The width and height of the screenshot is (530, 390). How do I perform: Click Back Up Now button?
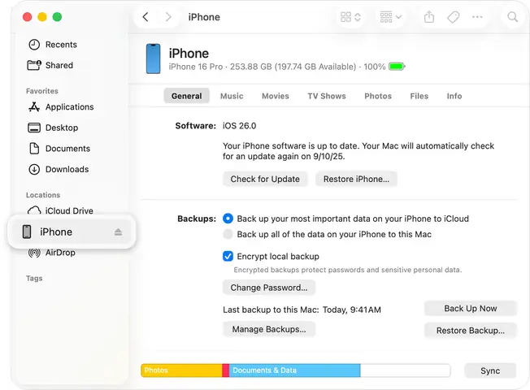click(471, 308)
